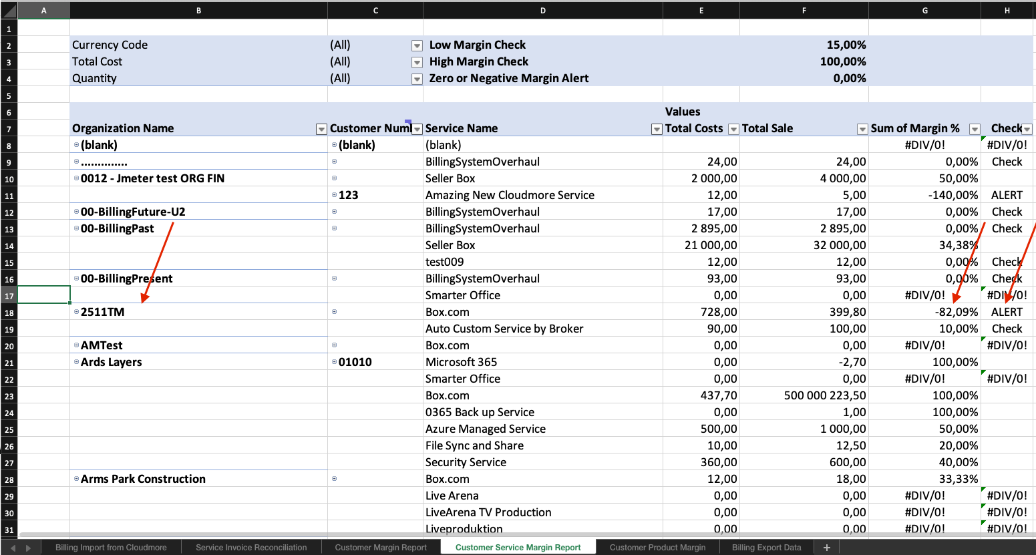Collapse the 2511TM organization group
This screenshot has height=555, width=1036.
pos(76,312)
